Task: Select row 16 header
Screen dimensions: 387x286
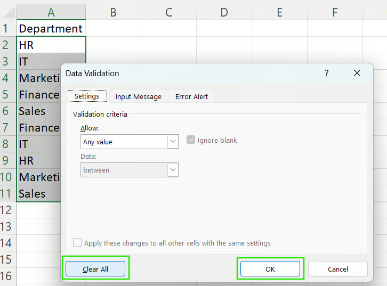Action: point(8,276)
